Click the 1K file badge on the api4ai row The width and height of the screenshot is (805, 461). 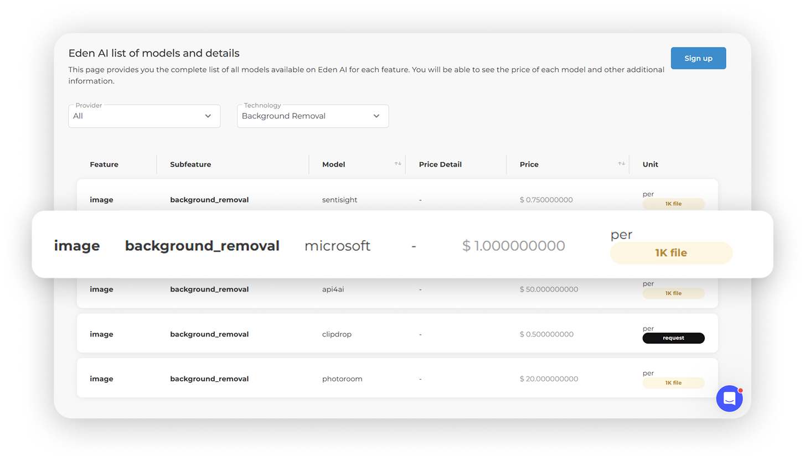[673, 293]
